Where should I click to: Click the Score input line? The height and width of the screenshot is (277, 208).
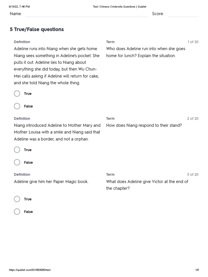(183, 14)
